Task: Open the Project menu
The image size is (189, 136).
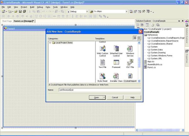Action: pyautogui.click(x=24, y=7)
